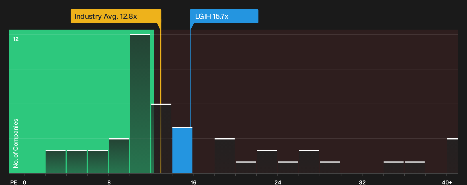Click the x-axis tick label 16
The height and width of the screenshot is (185, 467).
(193, 182)
